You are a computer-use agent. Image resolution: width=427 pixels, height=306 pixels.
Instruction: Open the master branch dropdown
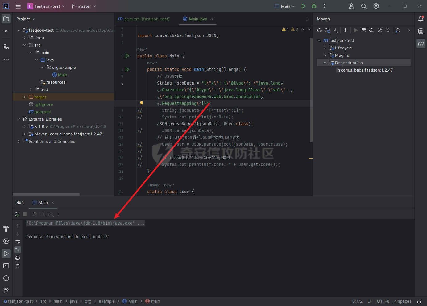[x=84, y=6]
